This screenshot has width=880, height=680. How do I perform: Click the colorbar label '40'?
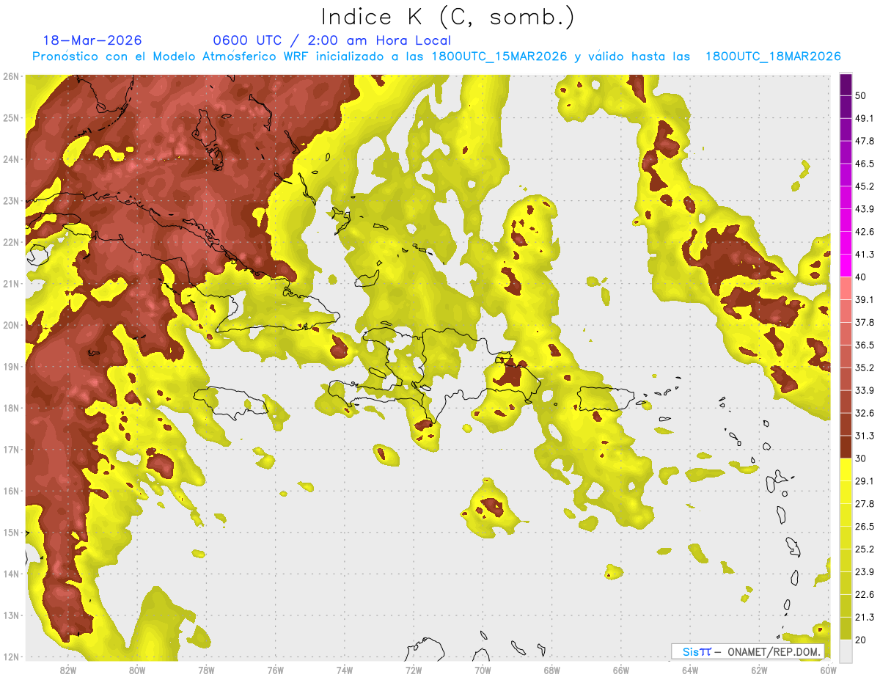click(x=861, y=277)
